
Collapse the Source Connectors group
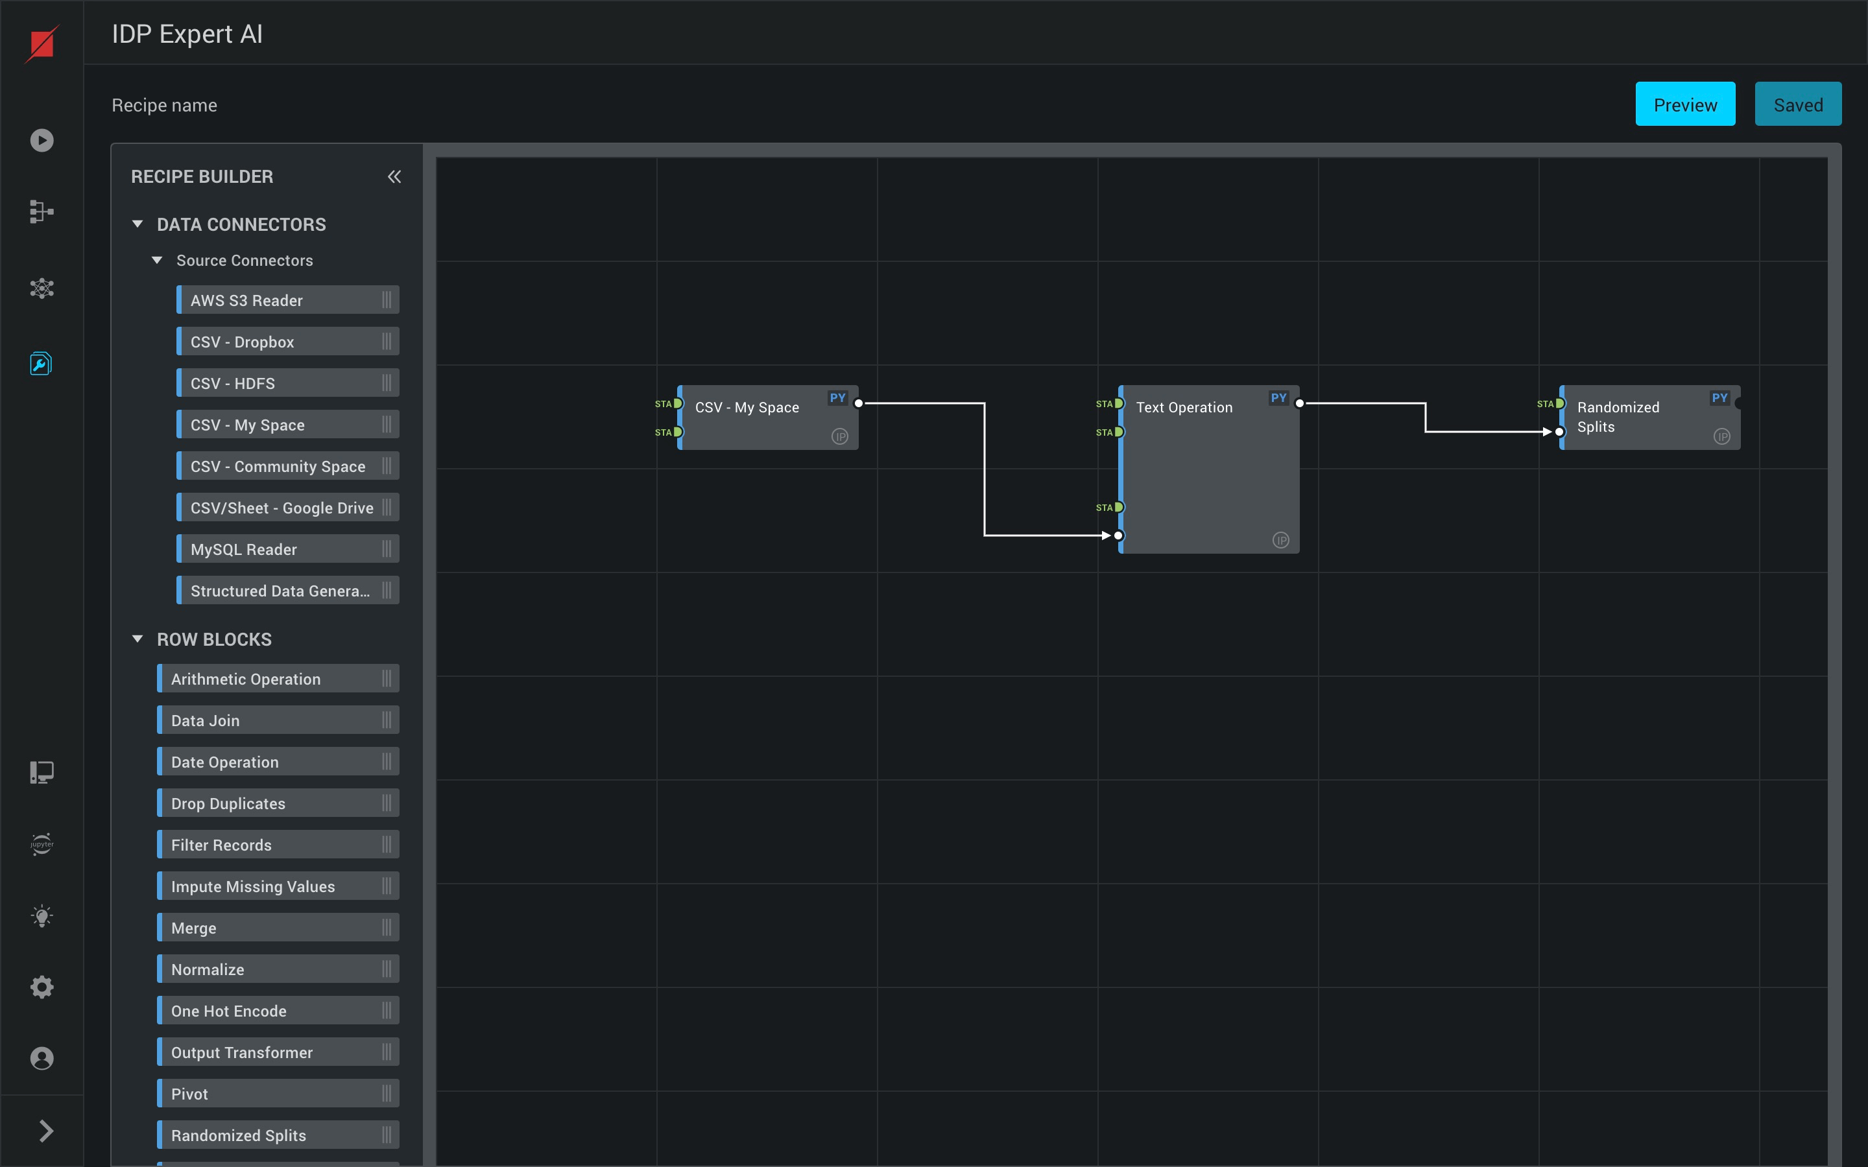157,261
